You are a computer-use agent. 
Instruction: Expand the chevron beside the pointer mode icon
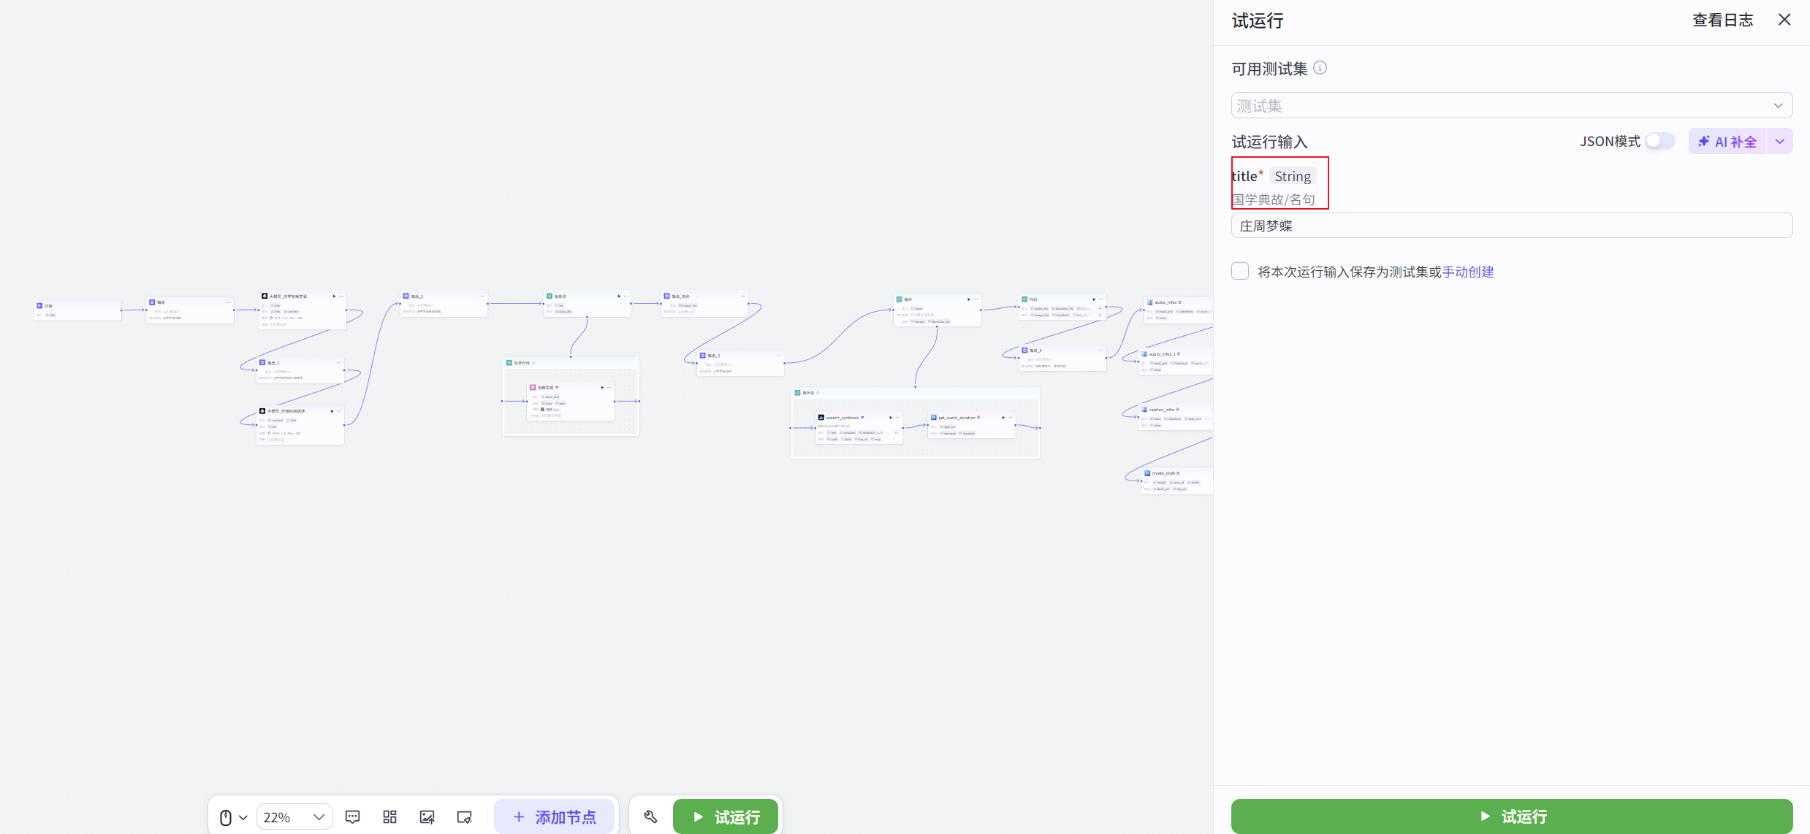tap(244, 816)
